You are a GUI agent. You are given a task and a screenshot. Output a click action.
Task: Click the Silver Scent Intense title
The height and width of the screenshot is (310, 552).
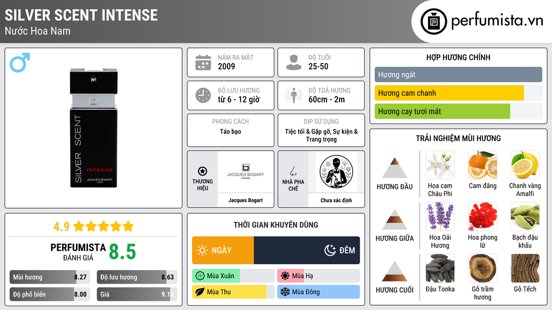(x=81, y=15)
